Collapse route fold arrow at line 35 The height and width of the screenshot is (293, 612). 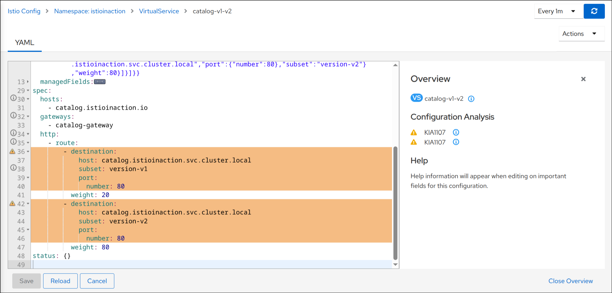pos(28,143)
